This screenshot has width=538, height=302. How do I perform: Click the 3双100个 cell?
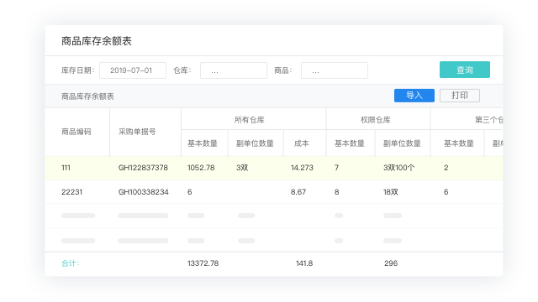click(x=398, y=168)
